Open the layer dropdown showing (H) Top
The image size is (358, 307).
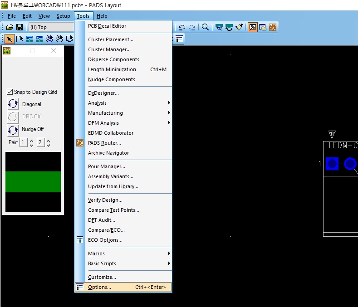(x=51, y=27)
